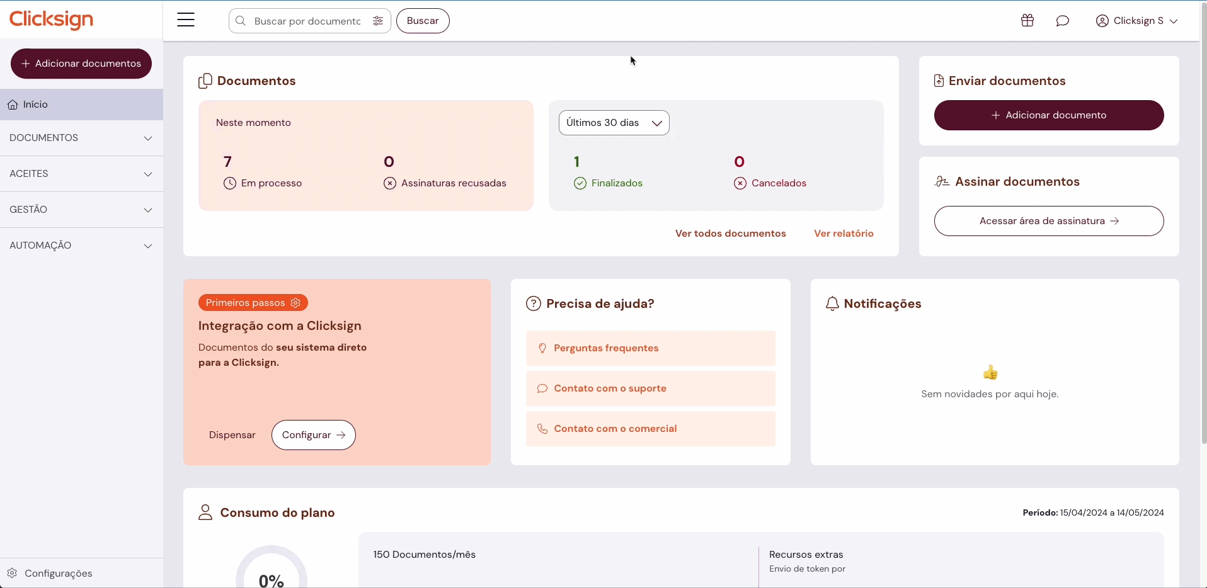This screenshot has width=1207, height=588.
Task: Expand the GESTÃO menu item
Action: click(81, 210)
